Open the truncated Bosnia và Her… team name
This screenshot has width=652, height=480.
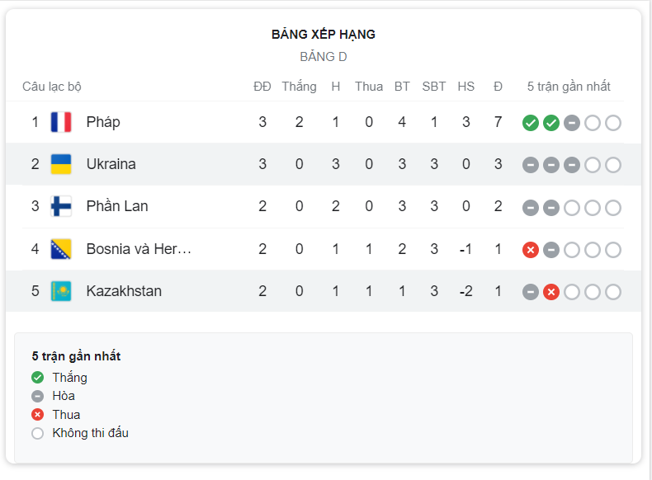[139, 249]
